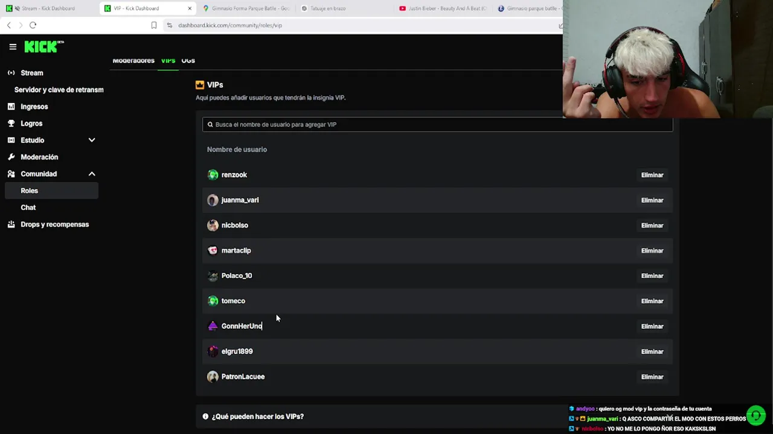773x434 pixels.
Task: Click the browser reload icon
Action: tap(33, 25)
